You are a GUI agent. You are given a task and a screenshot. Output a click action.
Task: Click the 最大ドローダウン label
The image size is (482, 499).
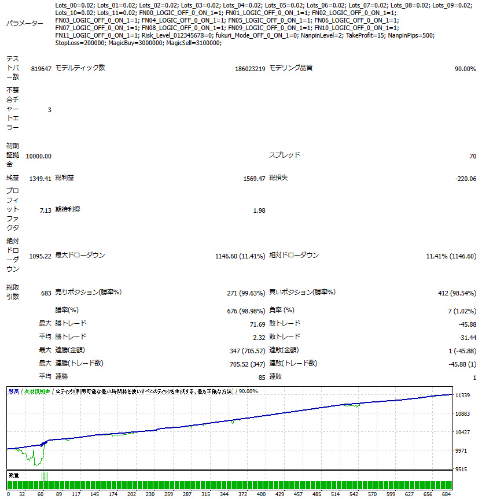point(80,255)
